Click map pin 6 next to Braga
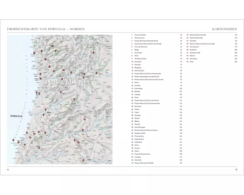 (45, 59)
